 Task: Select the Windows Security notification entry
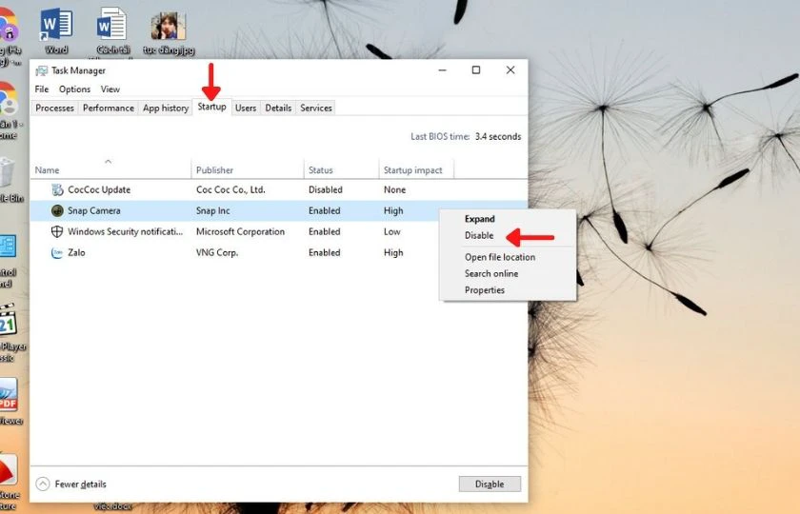click(x=125, y=231)
